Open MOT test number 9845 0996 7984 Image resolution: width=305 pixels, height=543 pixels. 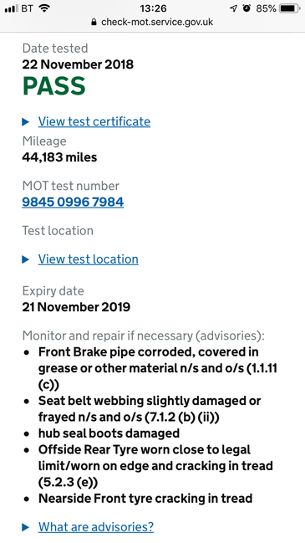click(x=73, y=202)
